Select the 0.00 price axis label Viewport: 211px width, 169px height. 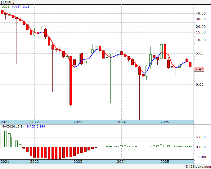pyautogui.click(x=200, y=84)
